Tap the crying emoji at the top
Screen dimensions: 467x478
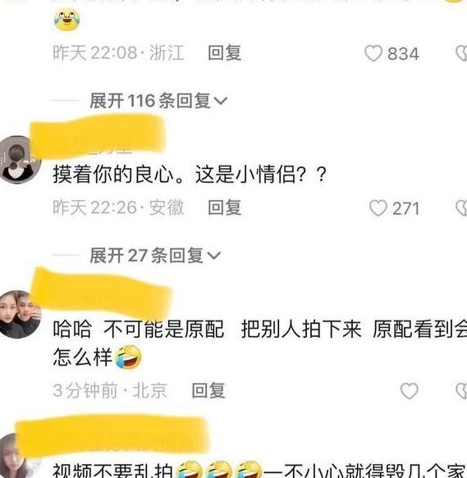pyautogui.click(x=67, y=19)
